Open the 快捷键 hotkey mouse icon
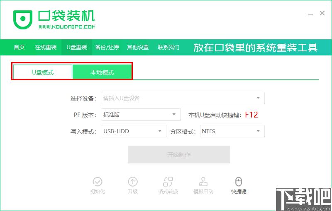The image size is (332, 211). (239, 182)
